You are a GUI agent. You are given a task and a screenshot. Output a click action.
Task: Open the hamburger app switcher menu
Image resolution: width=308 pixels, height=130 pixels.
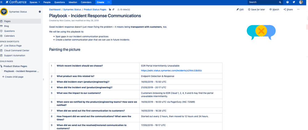[x=1, y=2]
